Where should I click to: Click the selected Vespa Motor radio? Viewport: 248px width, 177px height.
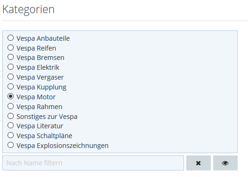[x=11, y=96]
